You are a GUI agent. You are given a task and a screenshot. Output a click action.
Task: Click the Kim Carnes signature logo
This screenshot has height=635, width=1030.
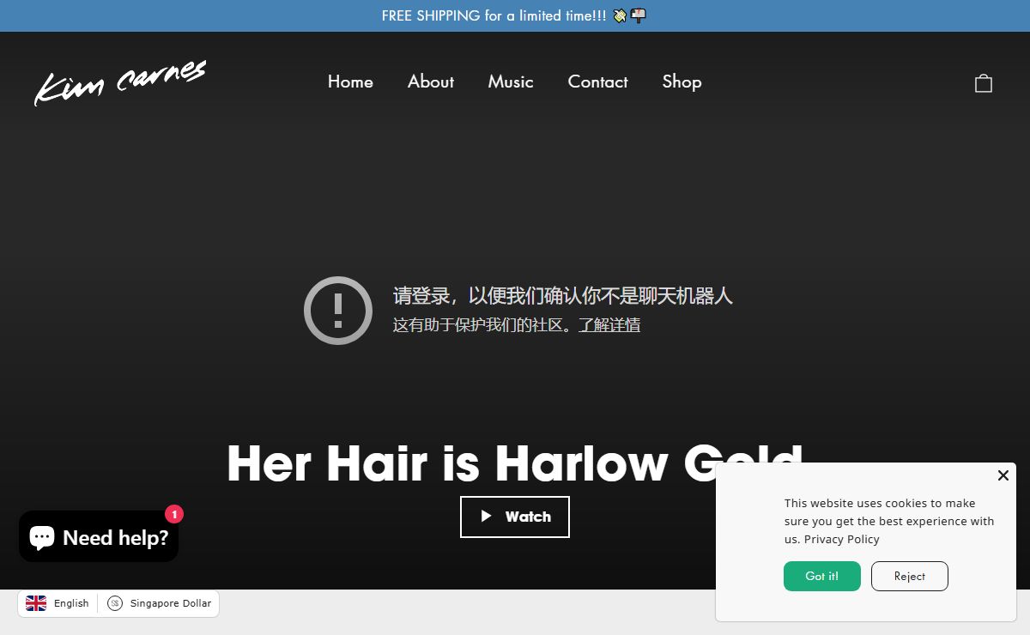[120, 82]
